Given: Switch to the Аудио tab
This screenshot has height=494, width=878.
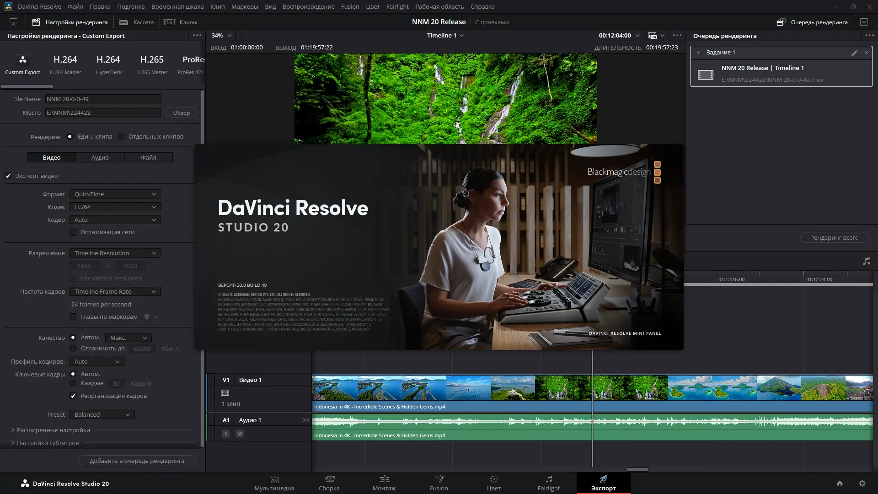Looking at the screenshot, I should tap(100, 158).
